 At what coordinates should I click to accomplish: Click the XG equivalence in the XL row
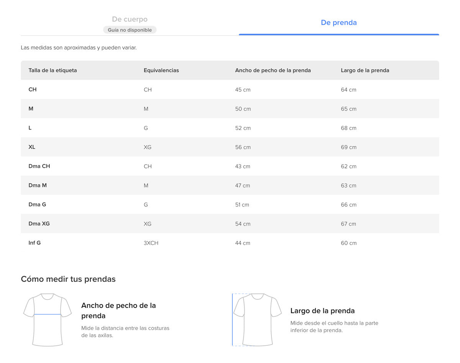pos(148,147)
